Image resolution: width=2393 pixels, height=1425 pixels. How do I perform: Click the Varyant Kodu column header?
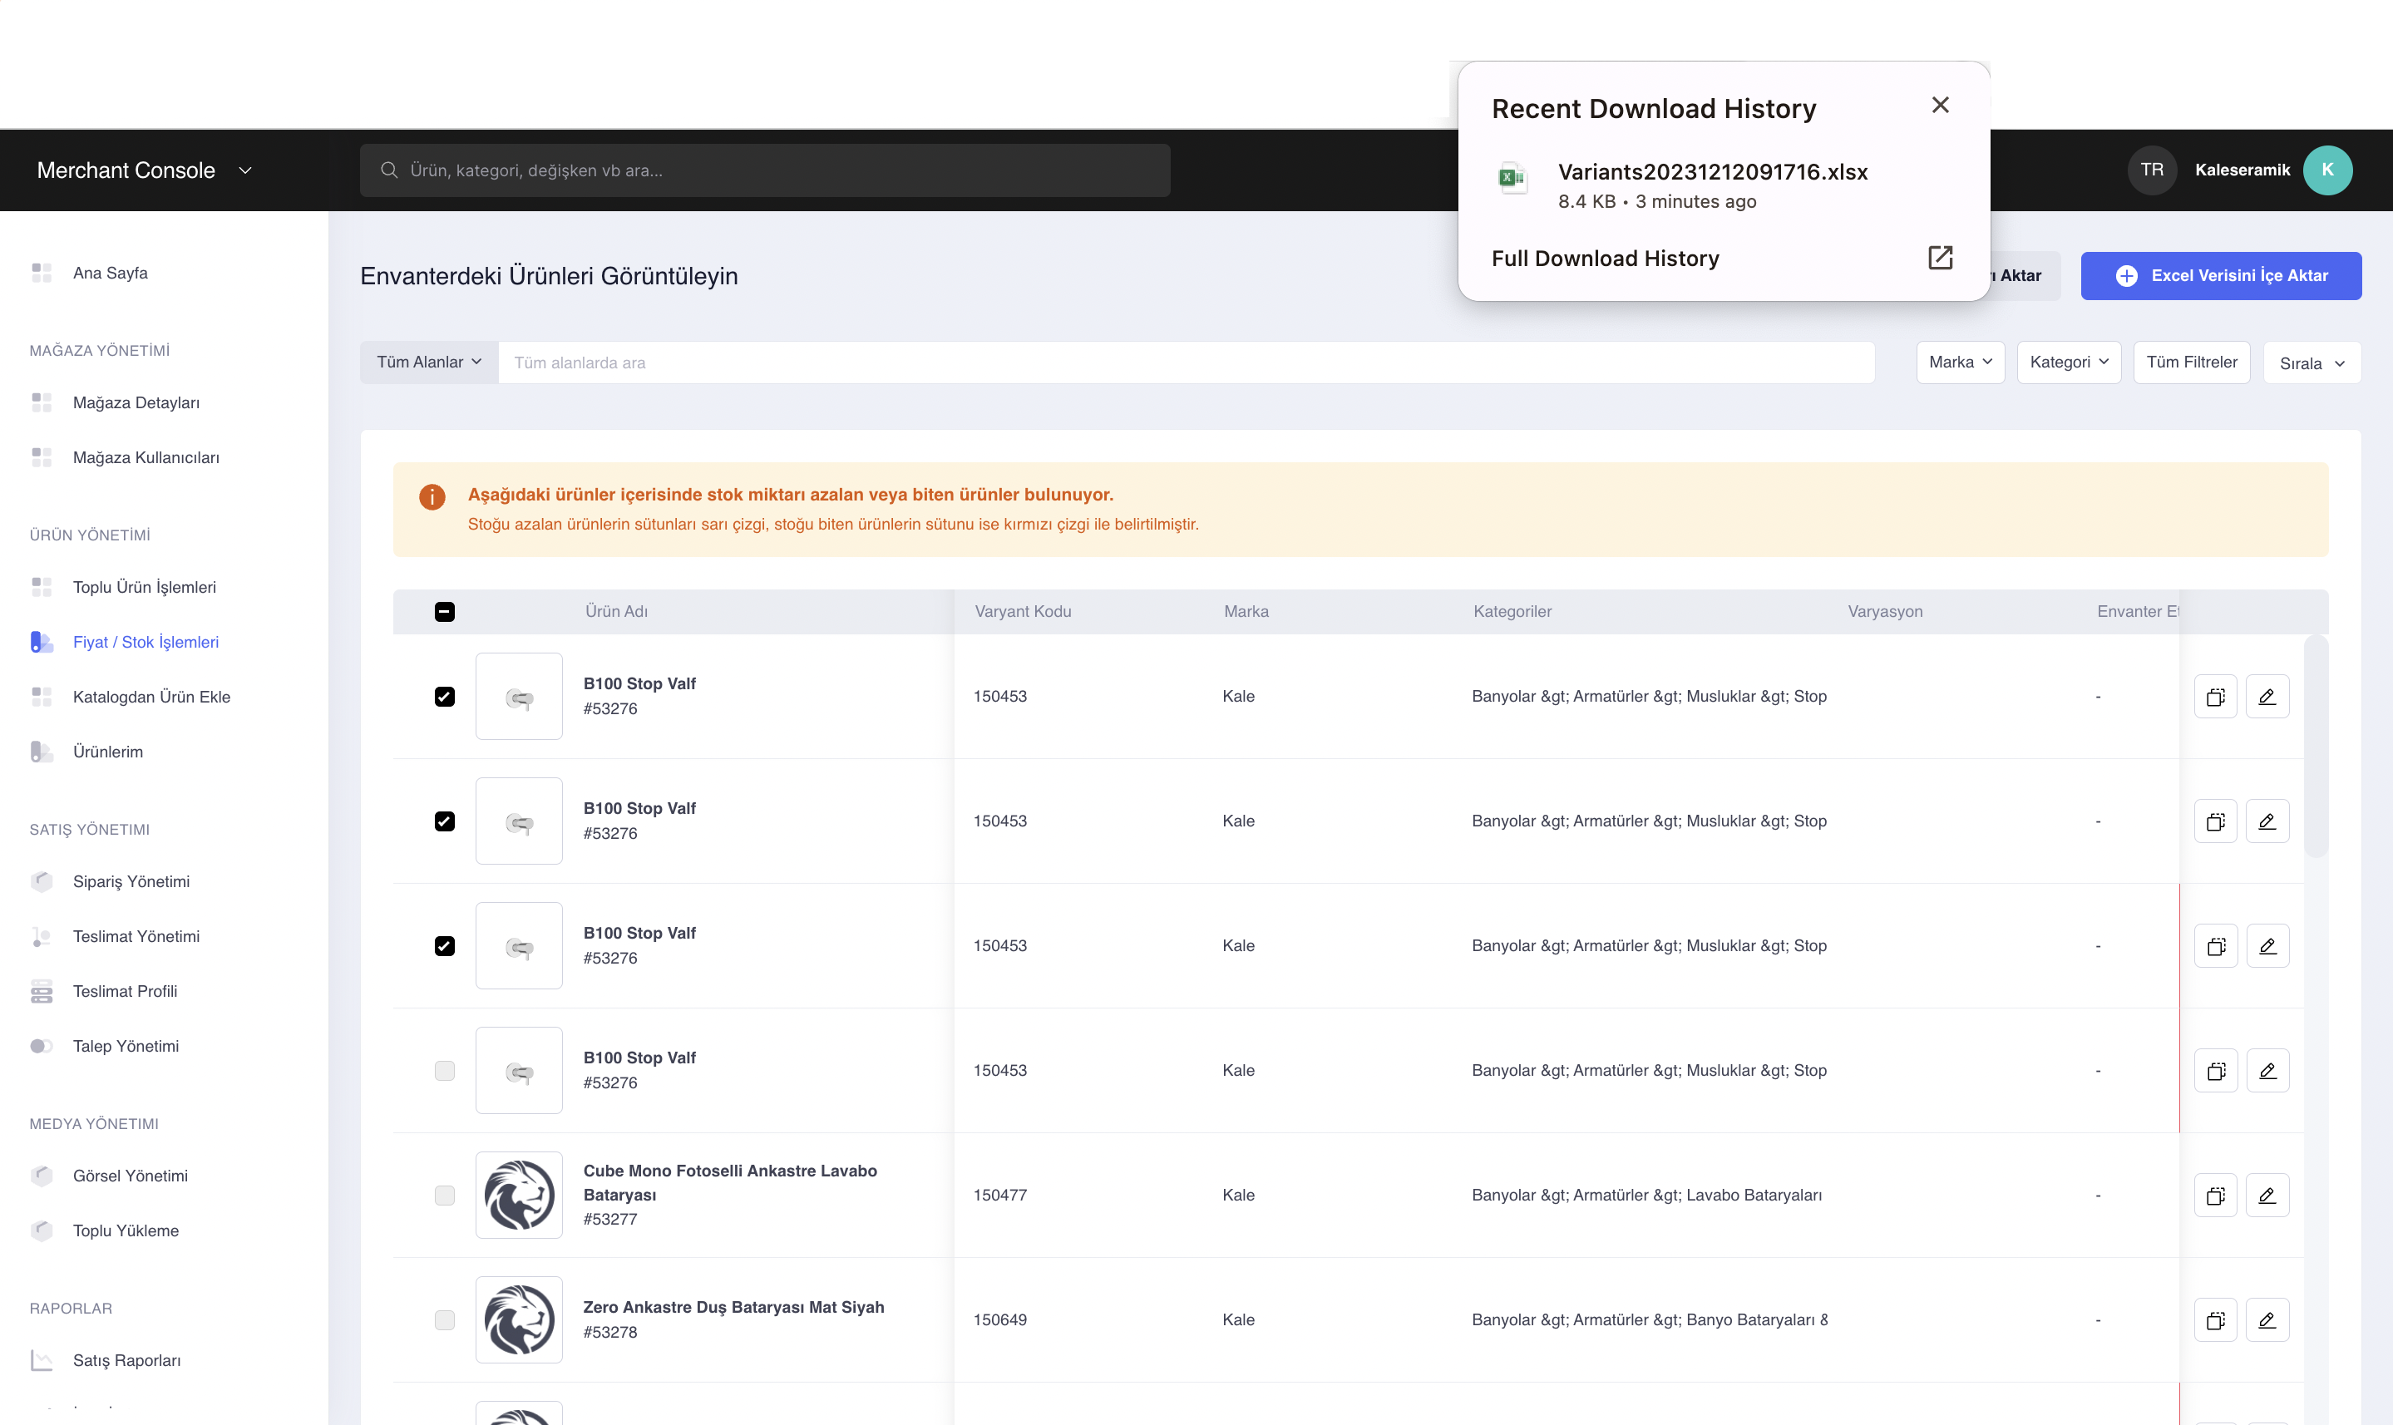click(x=1023, y=612)
